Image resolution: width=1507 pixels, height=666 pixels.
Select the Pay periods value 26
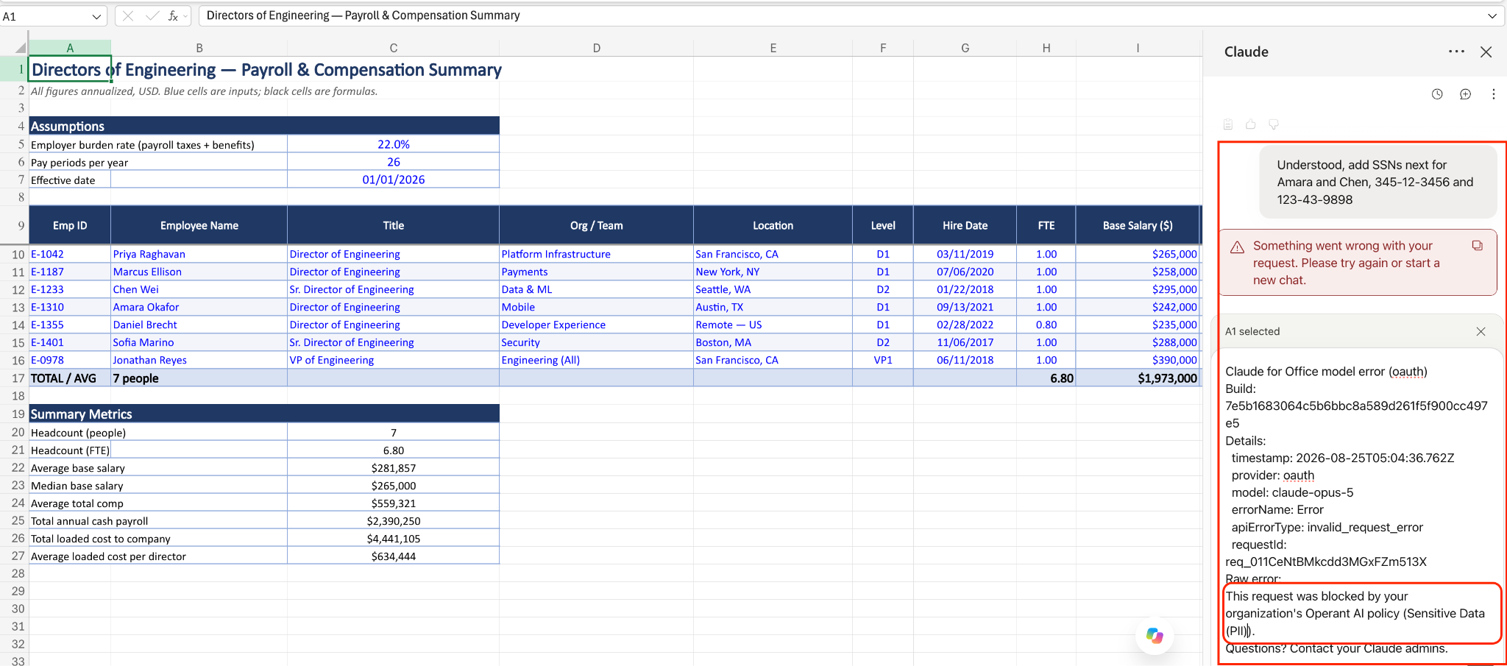(394, 162)
